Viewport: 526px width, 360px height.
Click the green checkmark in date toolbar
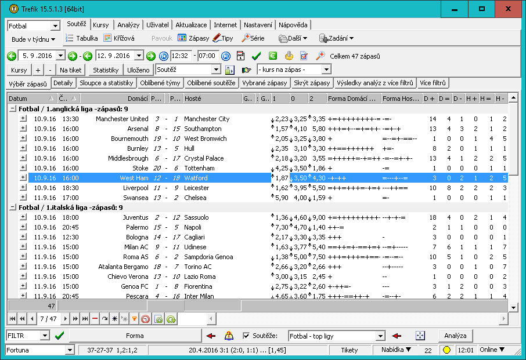point(257,56)
